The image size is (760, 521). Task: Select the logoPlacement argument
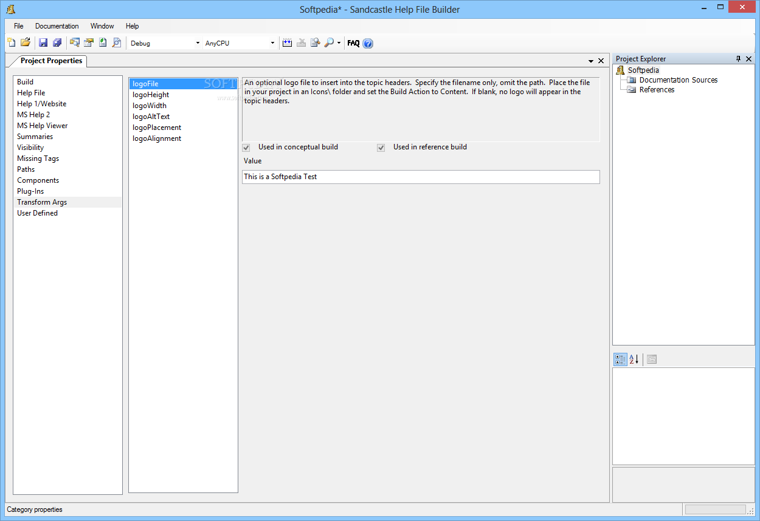(x=183, y=128)
